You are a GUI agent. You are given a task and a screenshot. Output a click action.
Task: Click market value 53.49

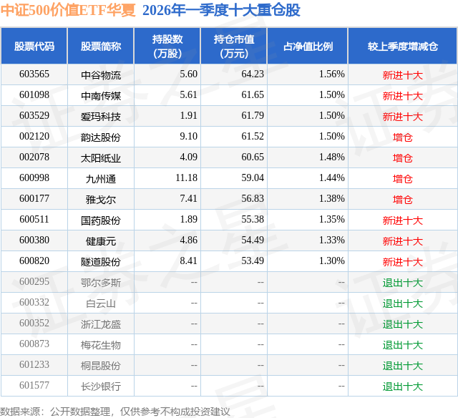tap(253, 261)
